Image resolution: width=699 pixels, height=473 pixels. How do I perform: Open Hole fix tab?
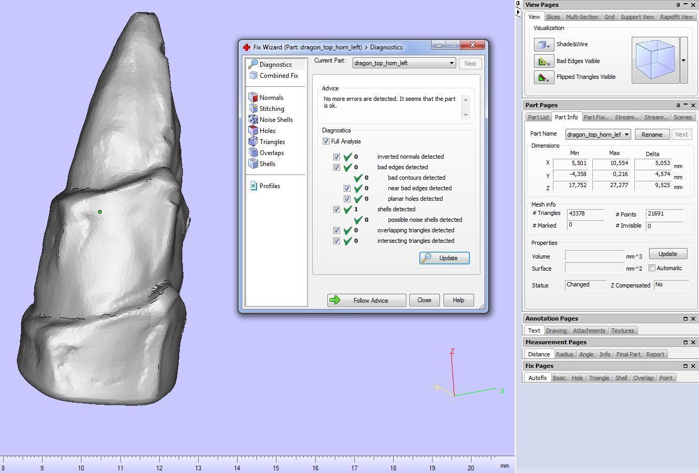[x=577, y=378]
